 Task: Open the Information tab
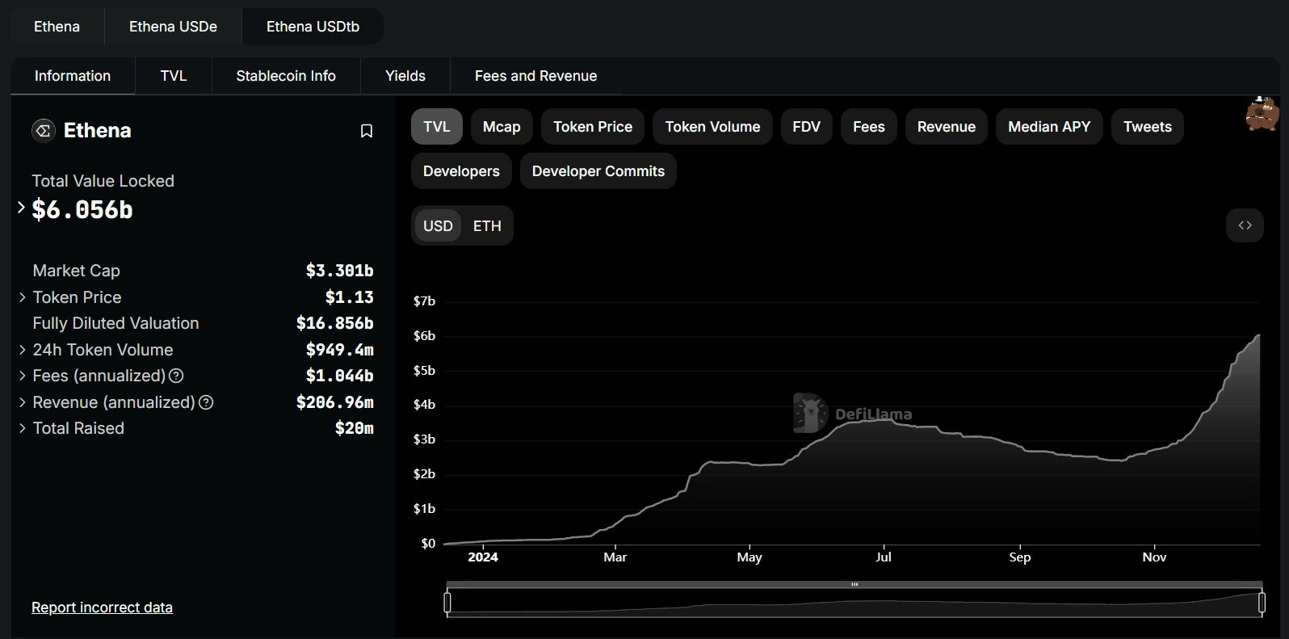[73, 76]
